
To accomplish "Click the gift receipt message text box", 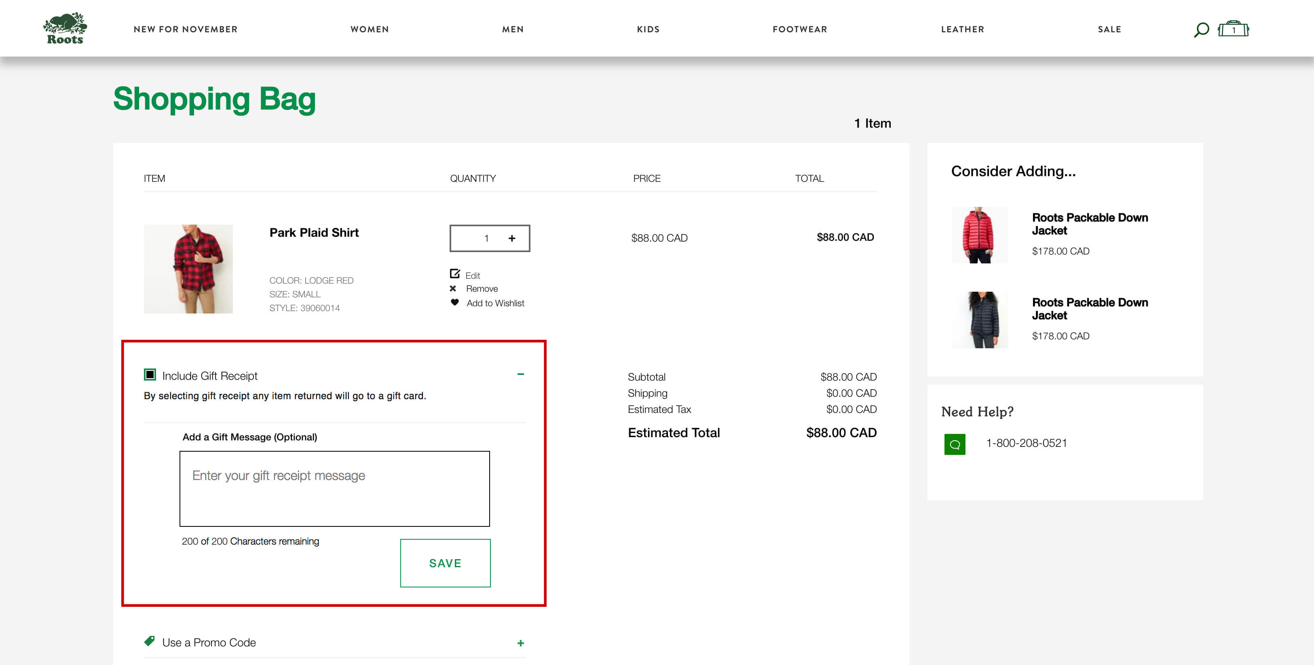I will click(335, 489).
